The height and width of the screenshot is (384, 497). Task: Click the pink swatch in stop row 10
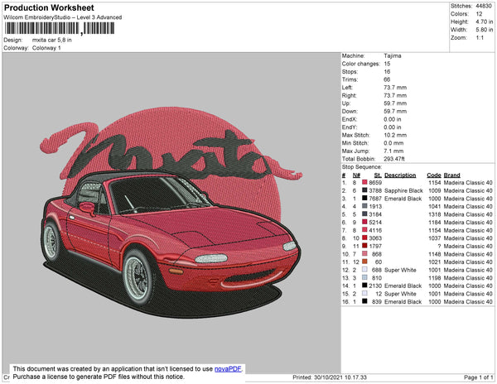click(364, 254)
